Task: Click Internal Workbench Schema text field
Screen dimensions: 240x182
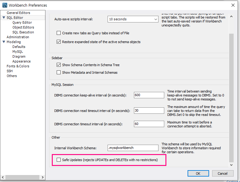Action: (133, 148)
